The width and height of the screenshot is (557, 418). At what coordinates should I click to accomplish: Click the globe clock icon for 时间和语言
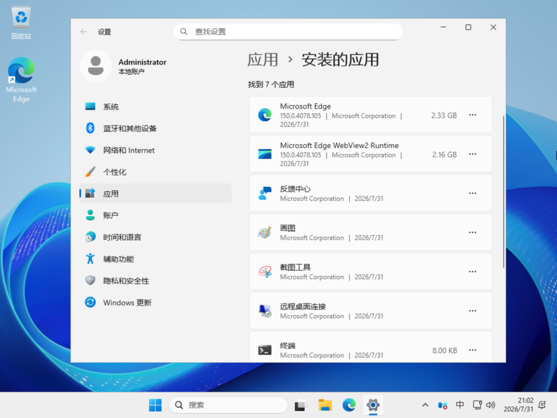(90, 237)
